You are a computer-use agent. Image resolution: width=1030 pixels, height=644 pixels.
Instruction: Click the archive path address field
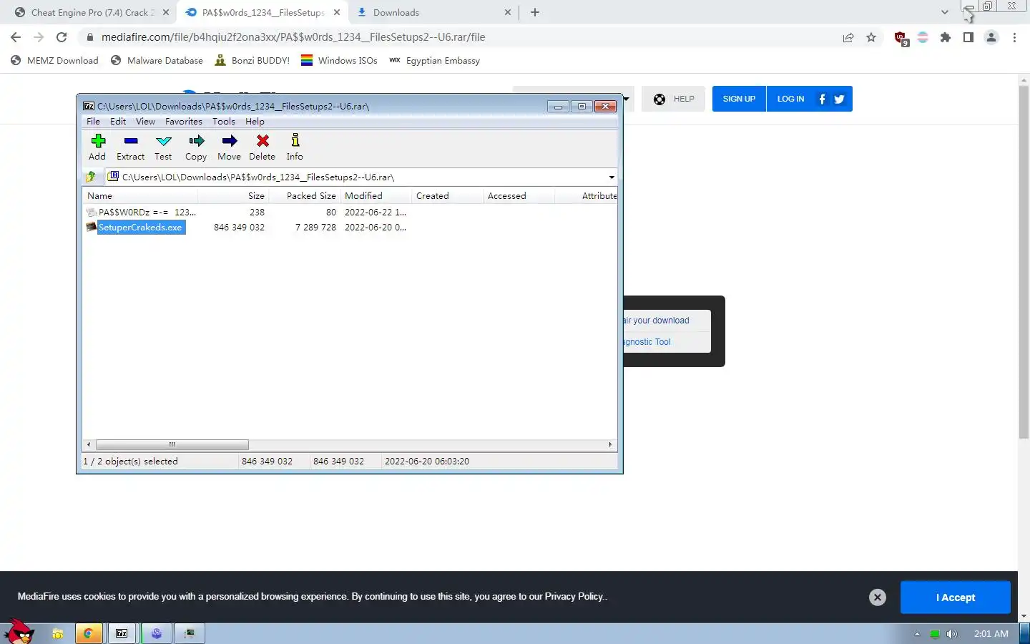point(355,177)
